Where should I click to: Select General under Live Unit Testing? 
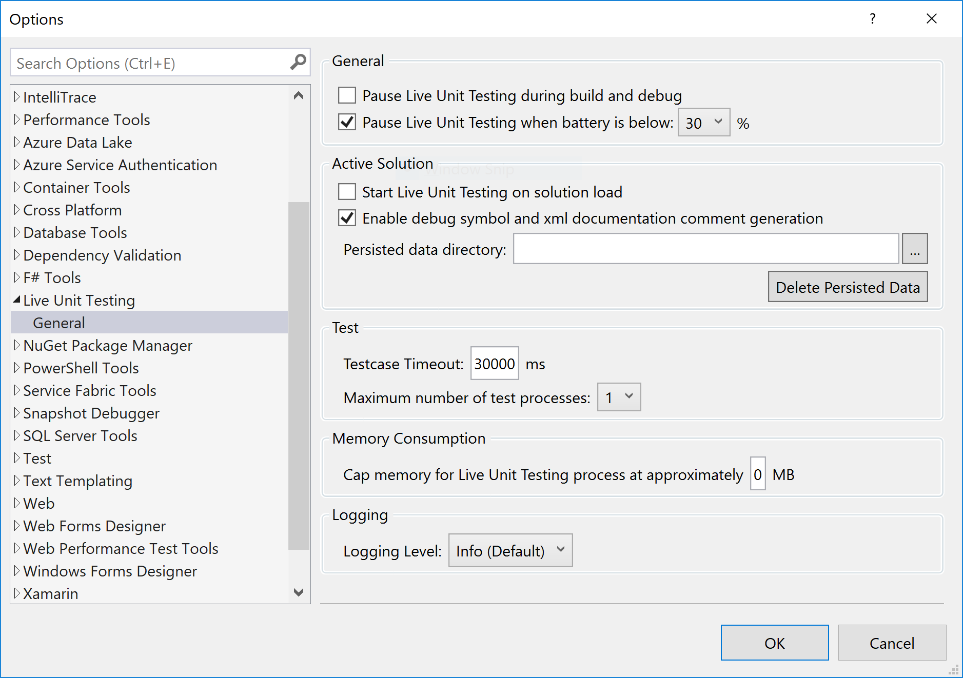[x=149, y=323]
